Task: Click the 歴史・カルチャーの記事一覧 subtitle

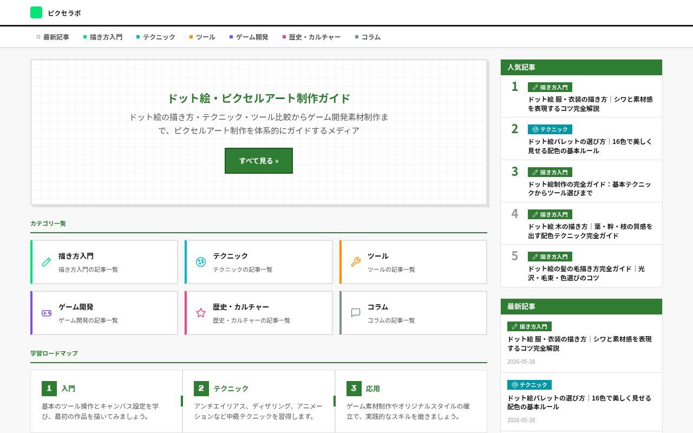Action: [x=252, y=320]
